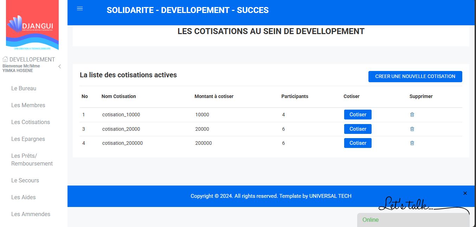476x227 pixels.
Task: Open Les Ammendes page
Action: click(31, 214)
